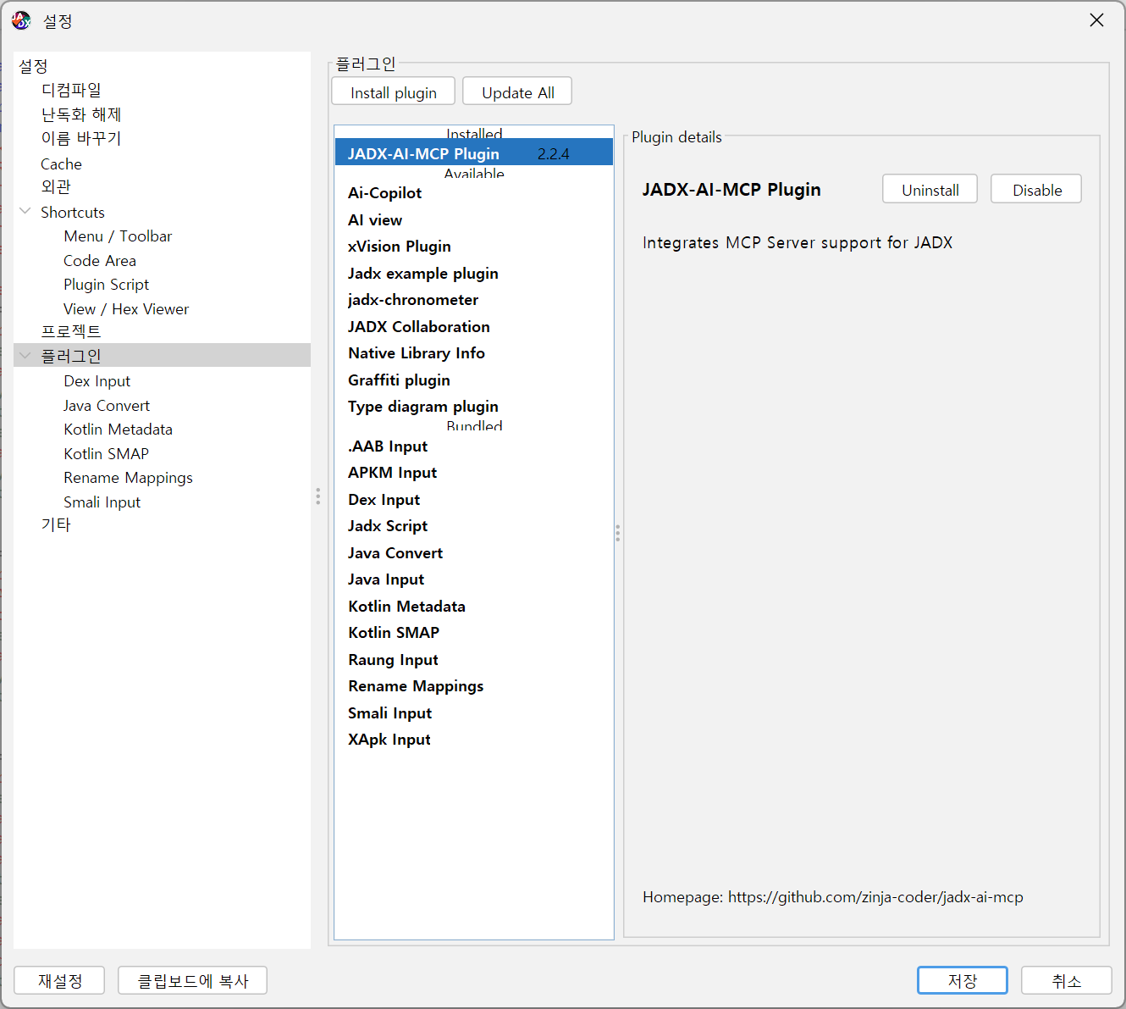The image size is (1126, 1009).
Task: Open the 난독화 해제 settings section
Action: tap(81, 114)
